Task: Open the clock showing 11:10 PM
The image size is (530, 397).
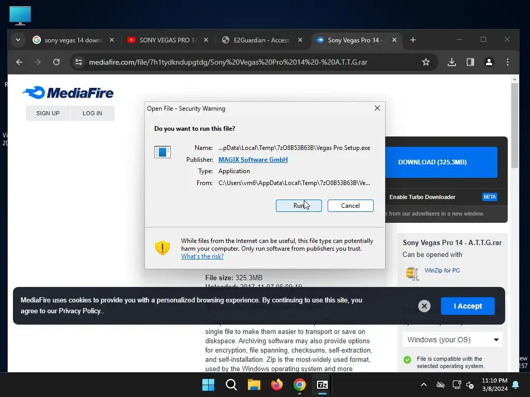Action: coord(494,385)
